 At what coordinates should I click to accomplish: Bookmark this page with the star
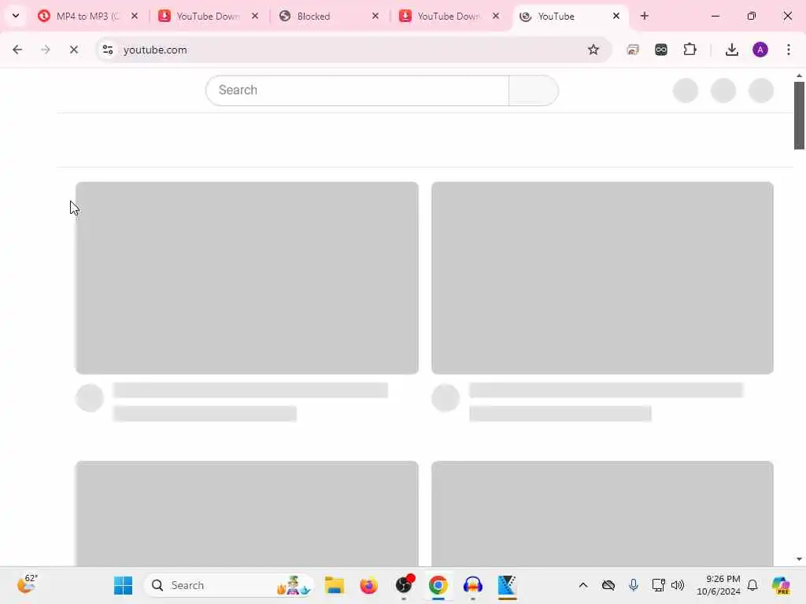[593, 50]
